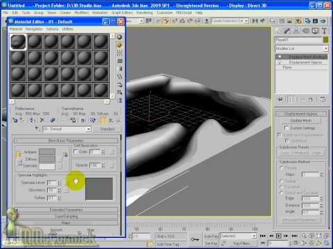Open the Utilities menu in Material Editor
The image size is (333, 249).
(68, 29)
